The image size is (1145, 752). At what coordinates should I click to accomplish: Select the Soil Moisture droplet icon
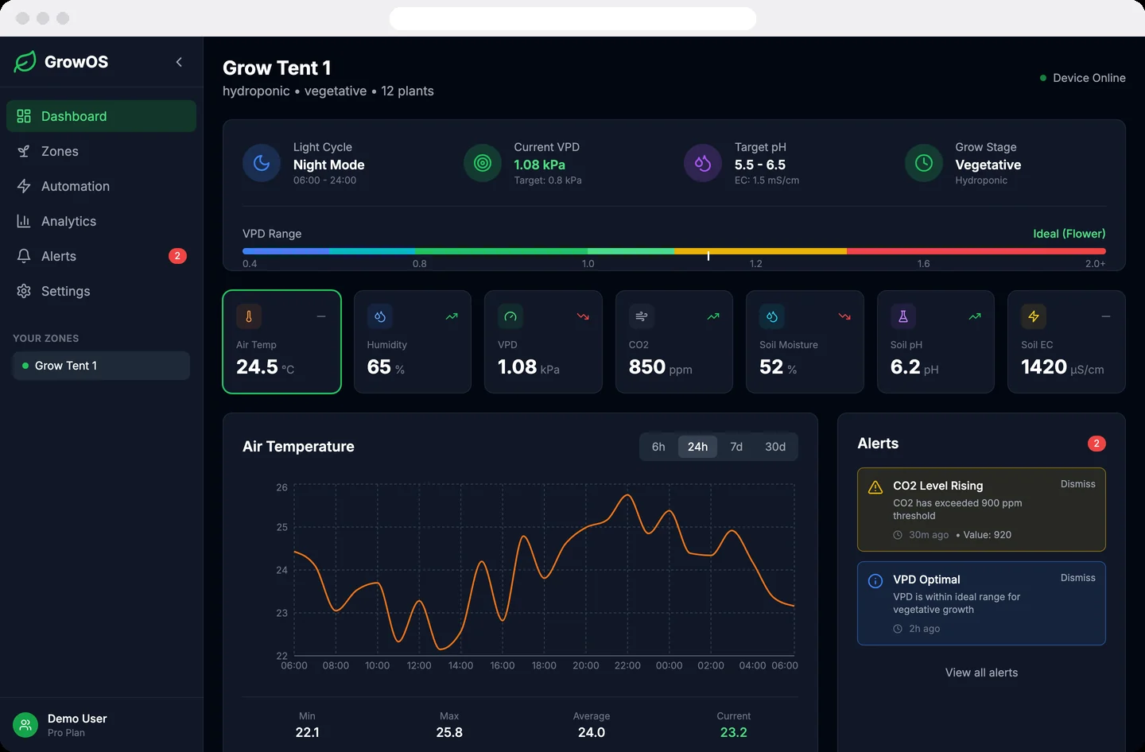click(772, 316)
